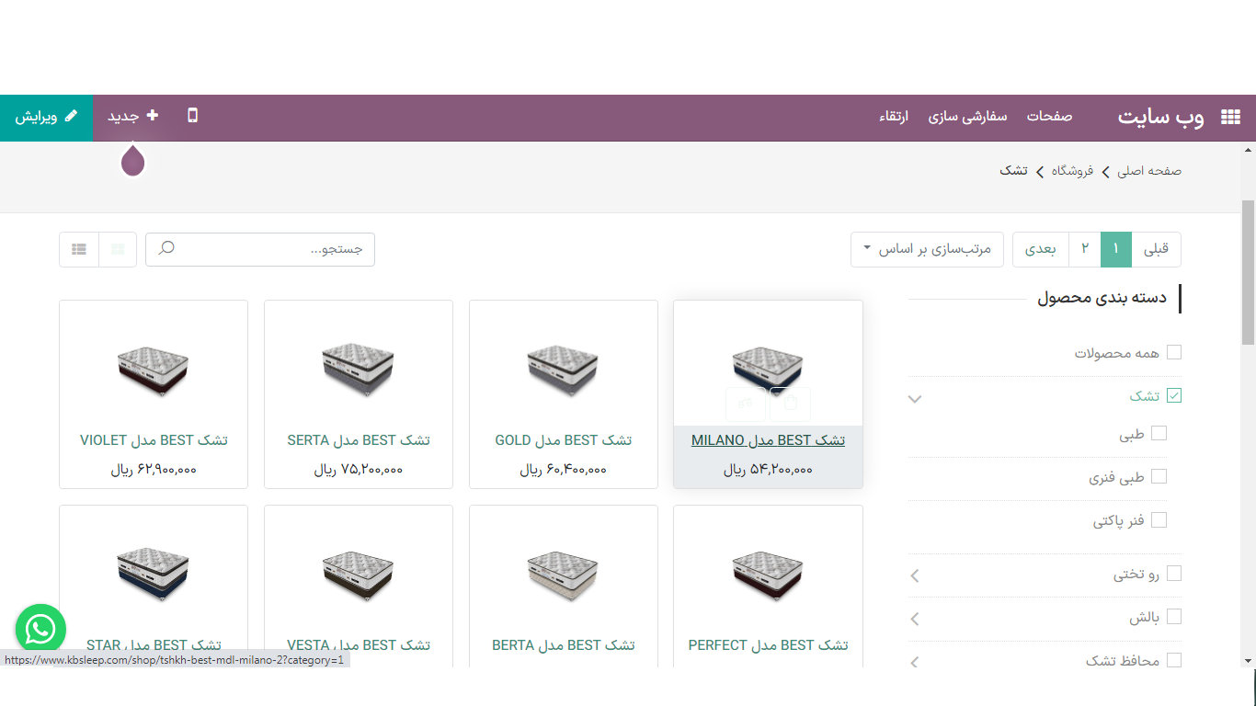Switch to grid view layout

[x=118, y=249]
